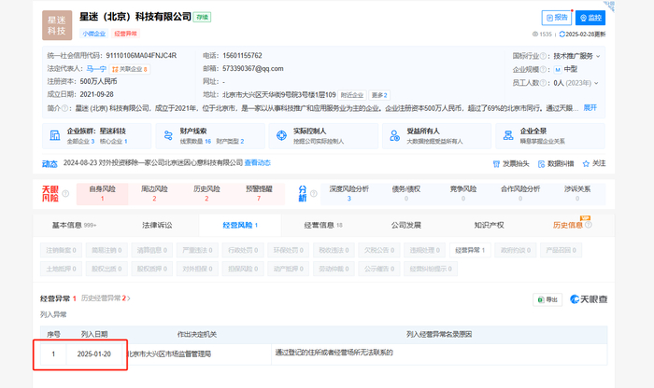The image size is (654, 388).
Task: Select the 预警提醒 7 tab
Action: pyautogui.click(x=259, y=194)
